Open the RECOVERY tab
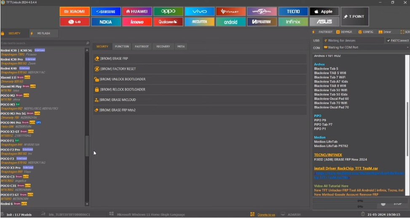 click(163, 46)
